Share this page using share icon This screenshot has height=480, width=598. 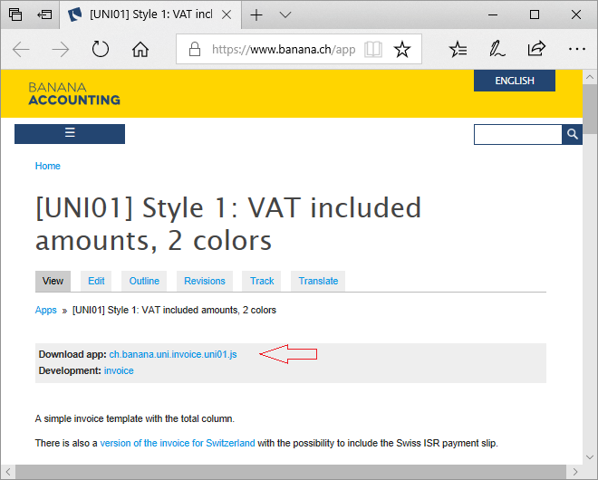coord(536,48)
